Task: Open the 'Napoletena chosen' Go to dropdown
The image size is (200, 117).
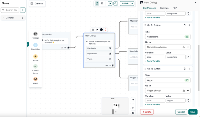Action: tap(188, 47)
